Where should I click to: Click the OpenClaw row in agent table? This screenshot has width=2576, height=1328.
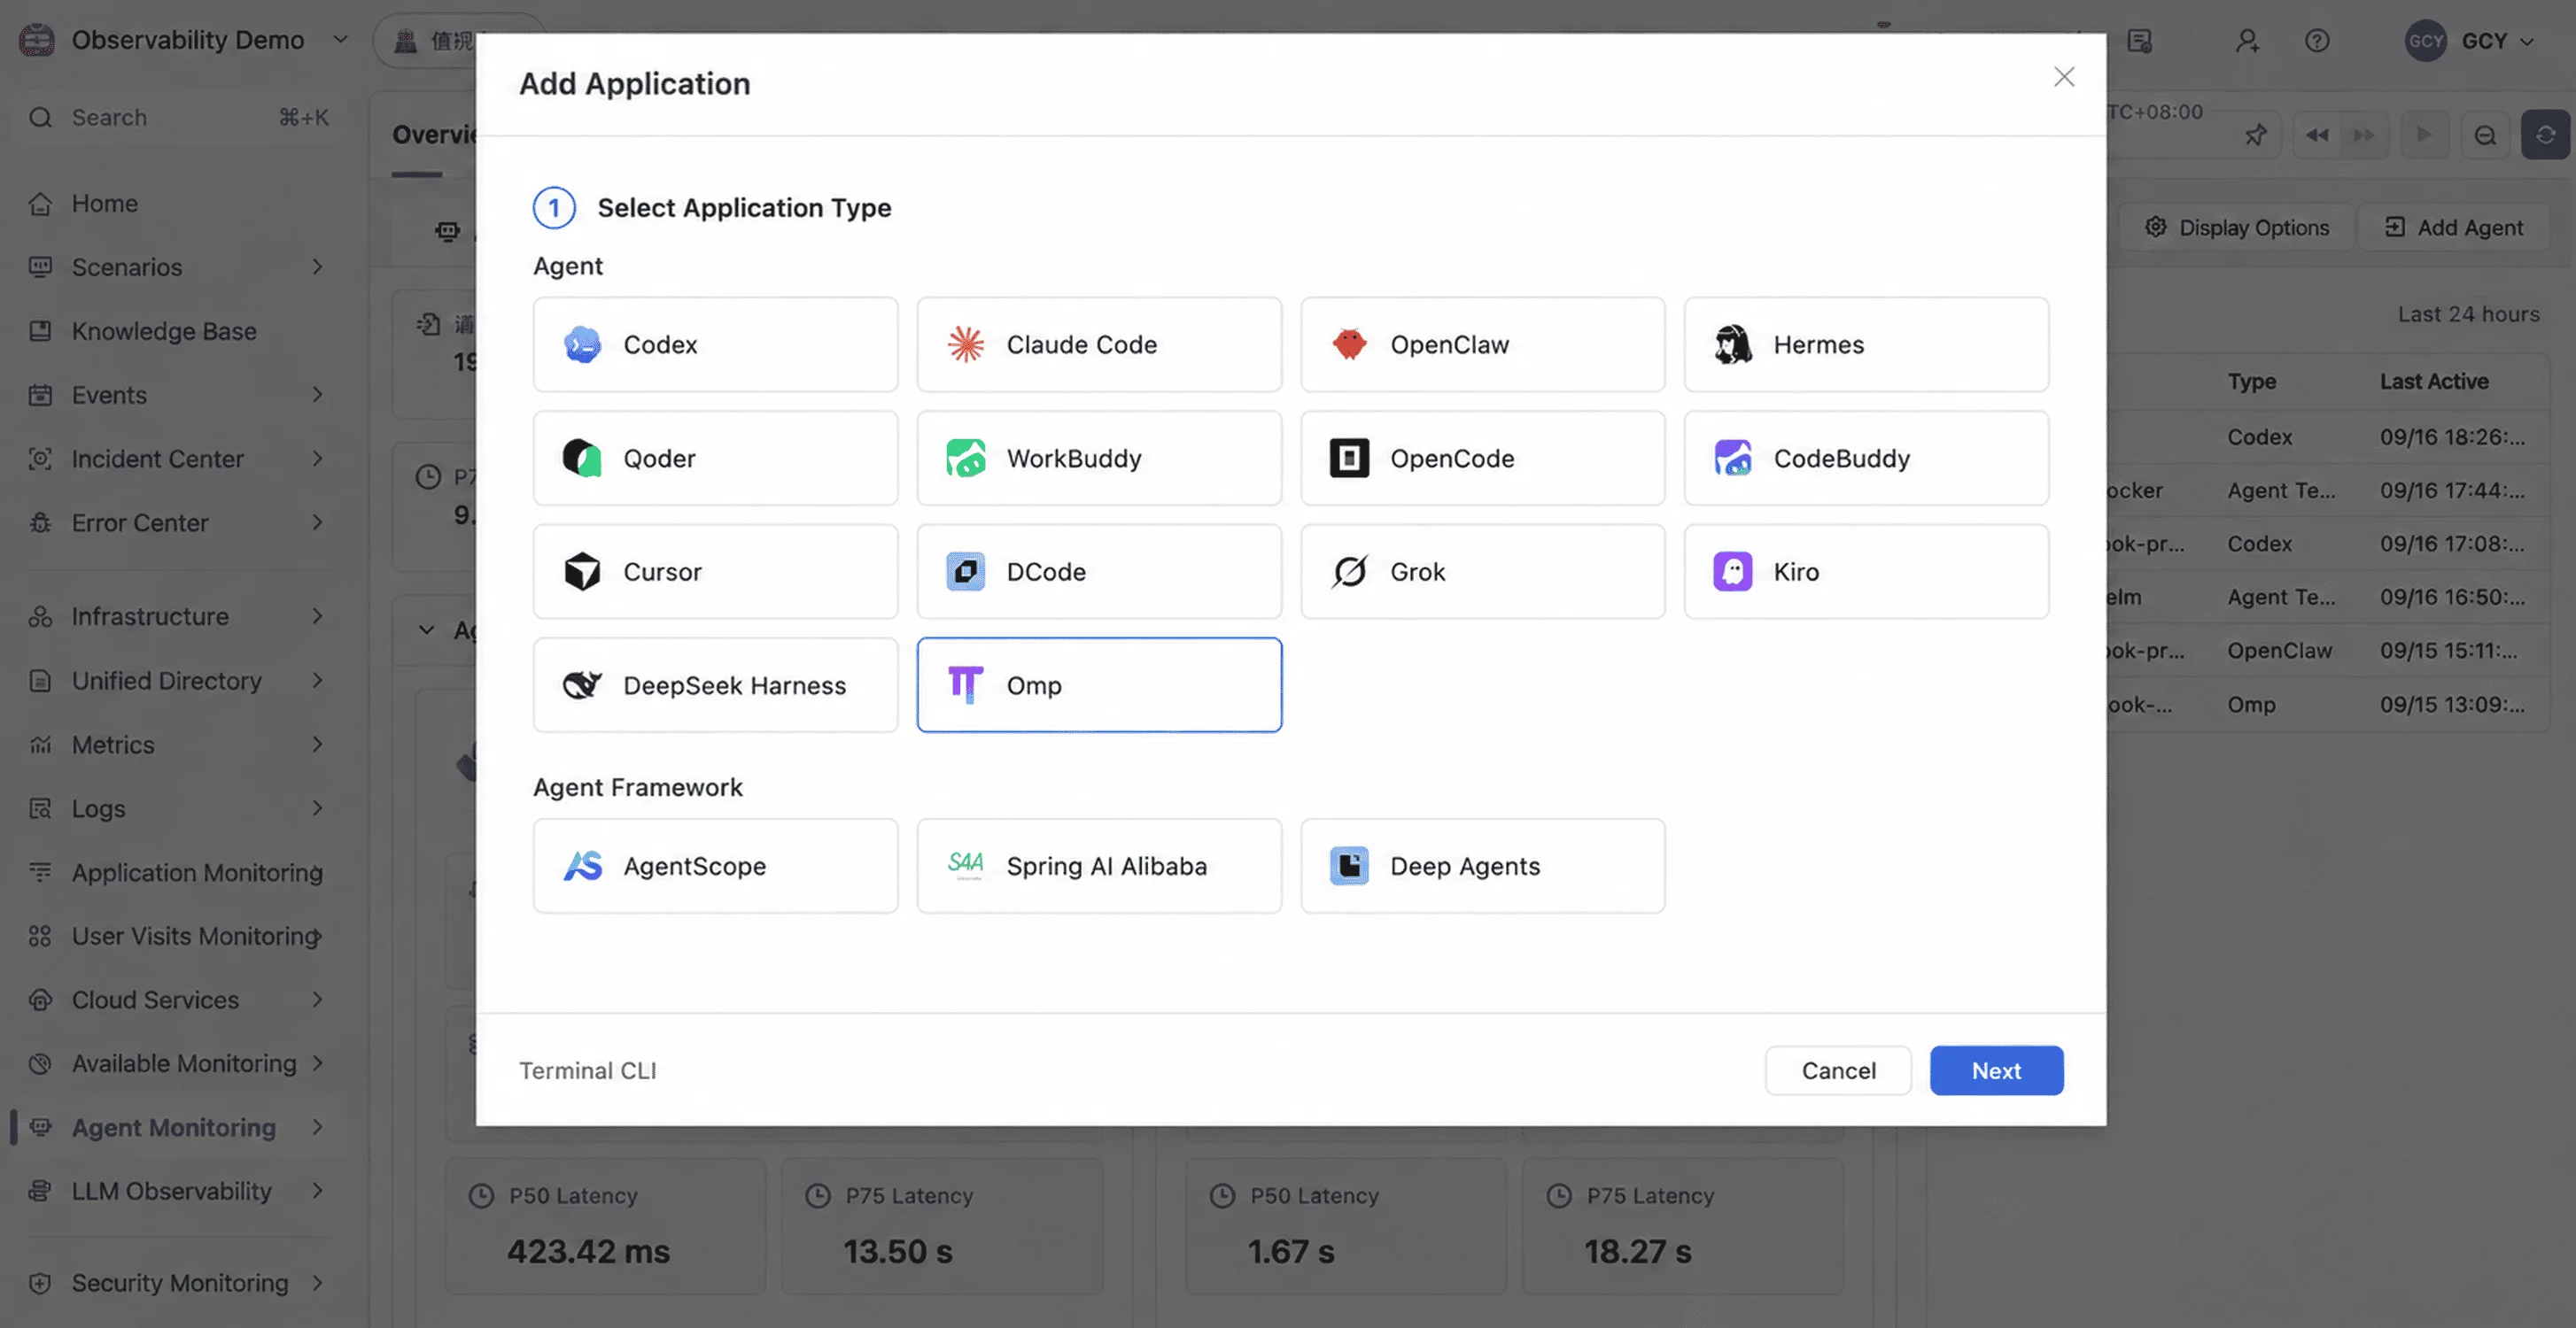2327,651
